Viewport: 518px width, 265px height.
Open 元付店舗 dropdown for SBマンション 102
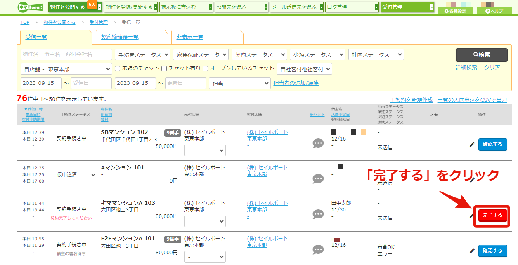point(205,150)
